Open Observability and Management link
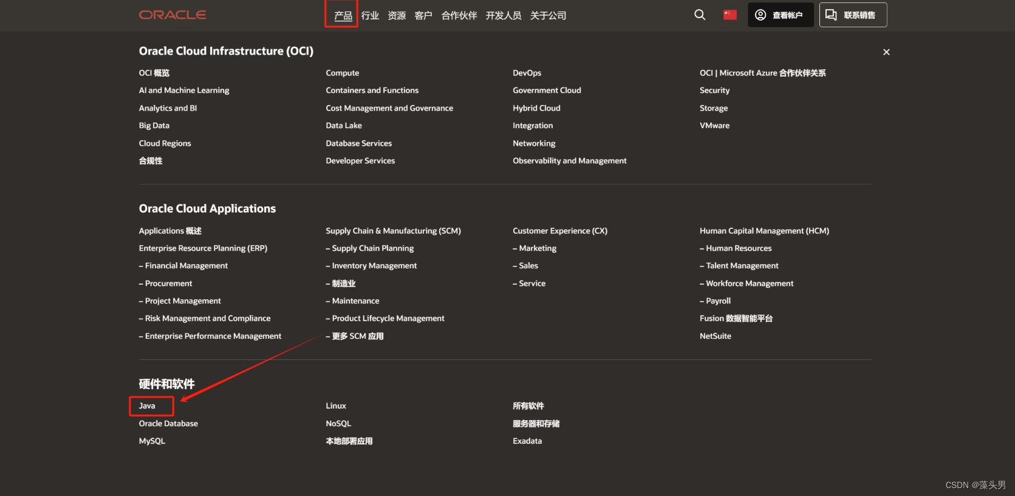This screenshot has height=496, width=1015. coord(570,161)
